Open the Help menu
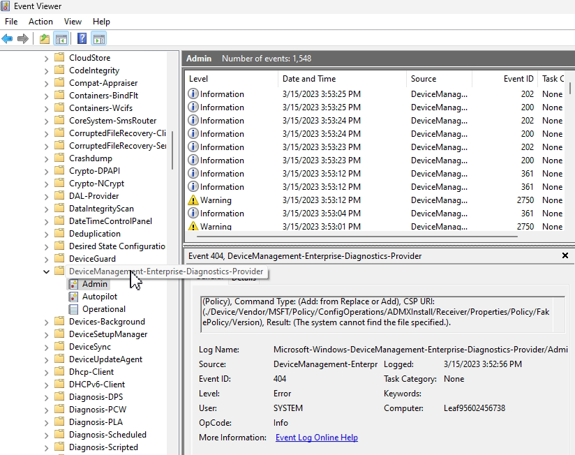Screen dimensions: 575x455 click(x=101, y=22)
